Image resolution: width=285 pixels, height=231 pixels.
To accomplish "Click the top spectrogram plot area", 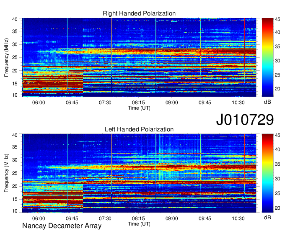I will click(x=139, y=57).
